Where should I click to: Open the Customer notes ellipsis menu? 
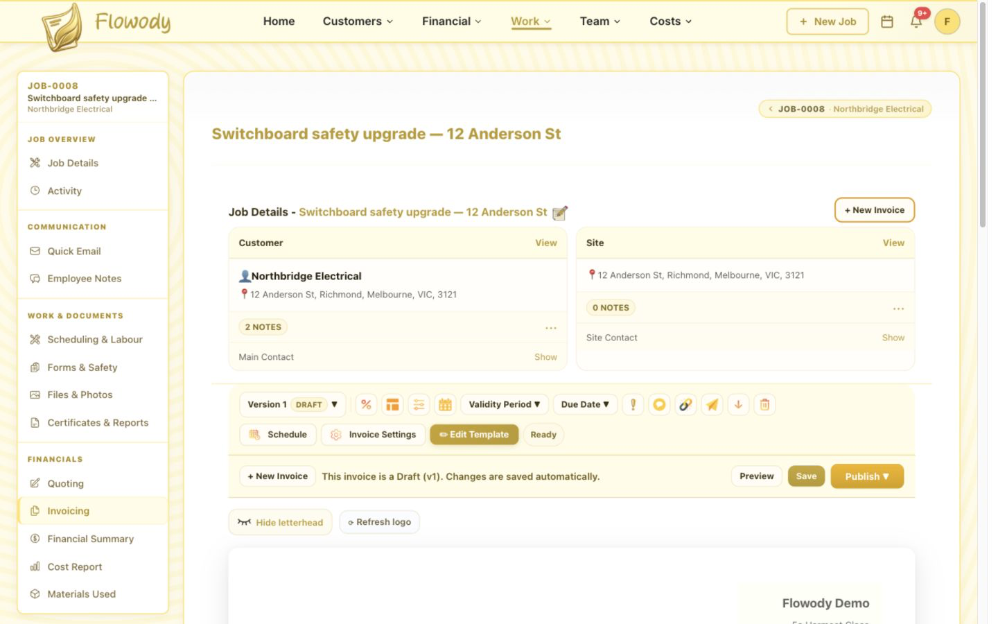[551, 328]
